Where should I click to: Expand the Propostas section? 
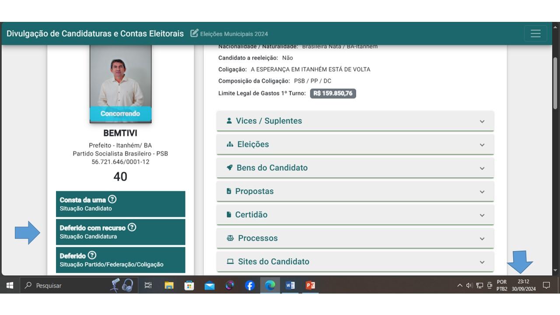[355, 191]
